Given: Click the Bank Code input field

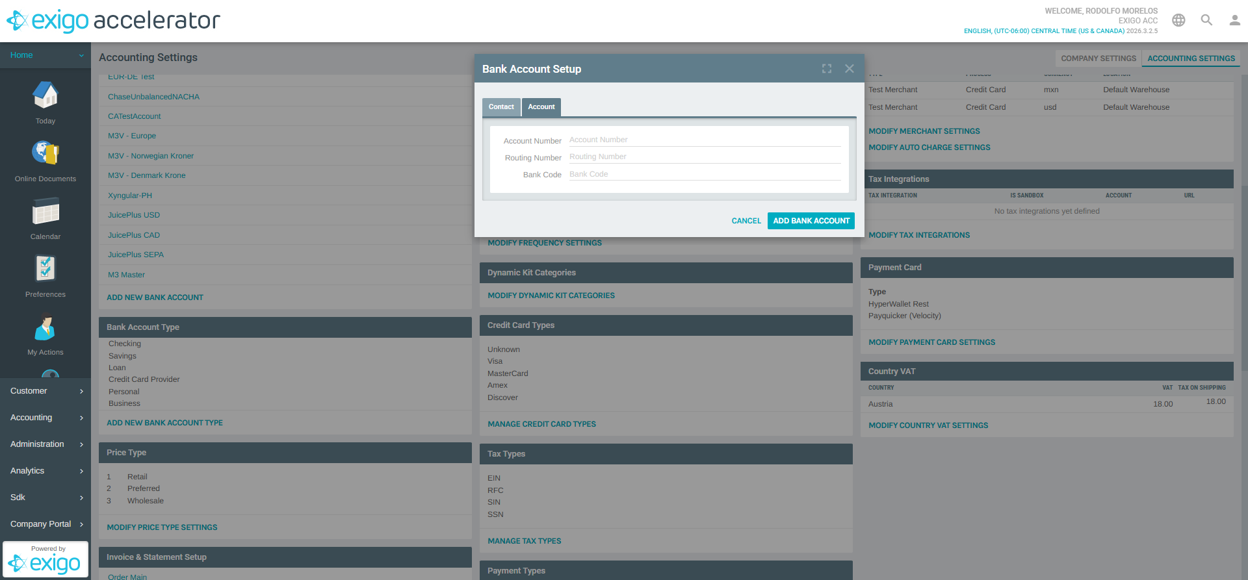Looking at the screenshot, I should (x=705, y=174).
